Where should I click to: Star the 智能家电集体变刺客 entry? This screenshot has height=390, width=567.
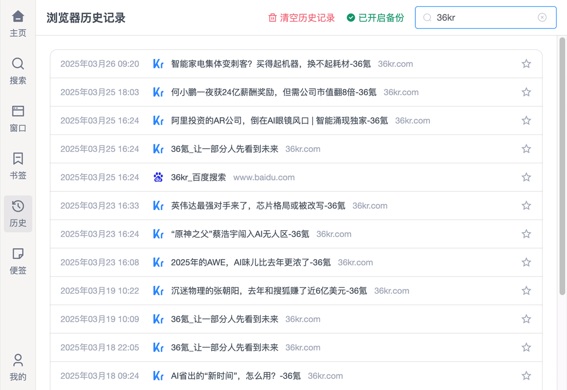point(526,64)
